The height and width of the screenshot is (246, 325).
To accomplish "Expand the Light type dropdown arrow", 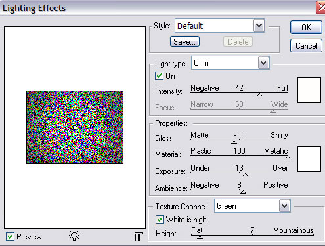I will [x=263, y=63].
